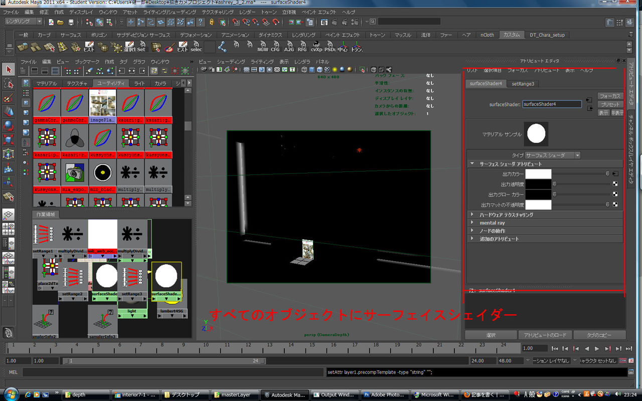The image size is (642, 401).
Task: Click the play forward button
Action: pos(597,348)
